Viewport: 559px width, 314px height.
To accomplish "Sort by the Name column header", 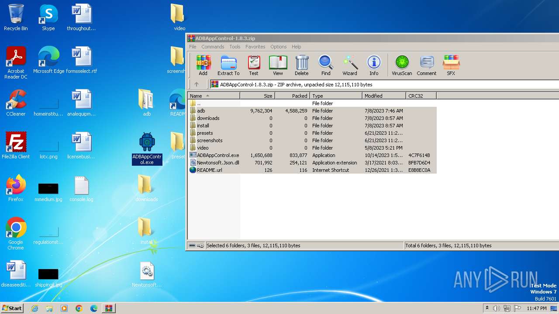I will (x=214, y=96).
